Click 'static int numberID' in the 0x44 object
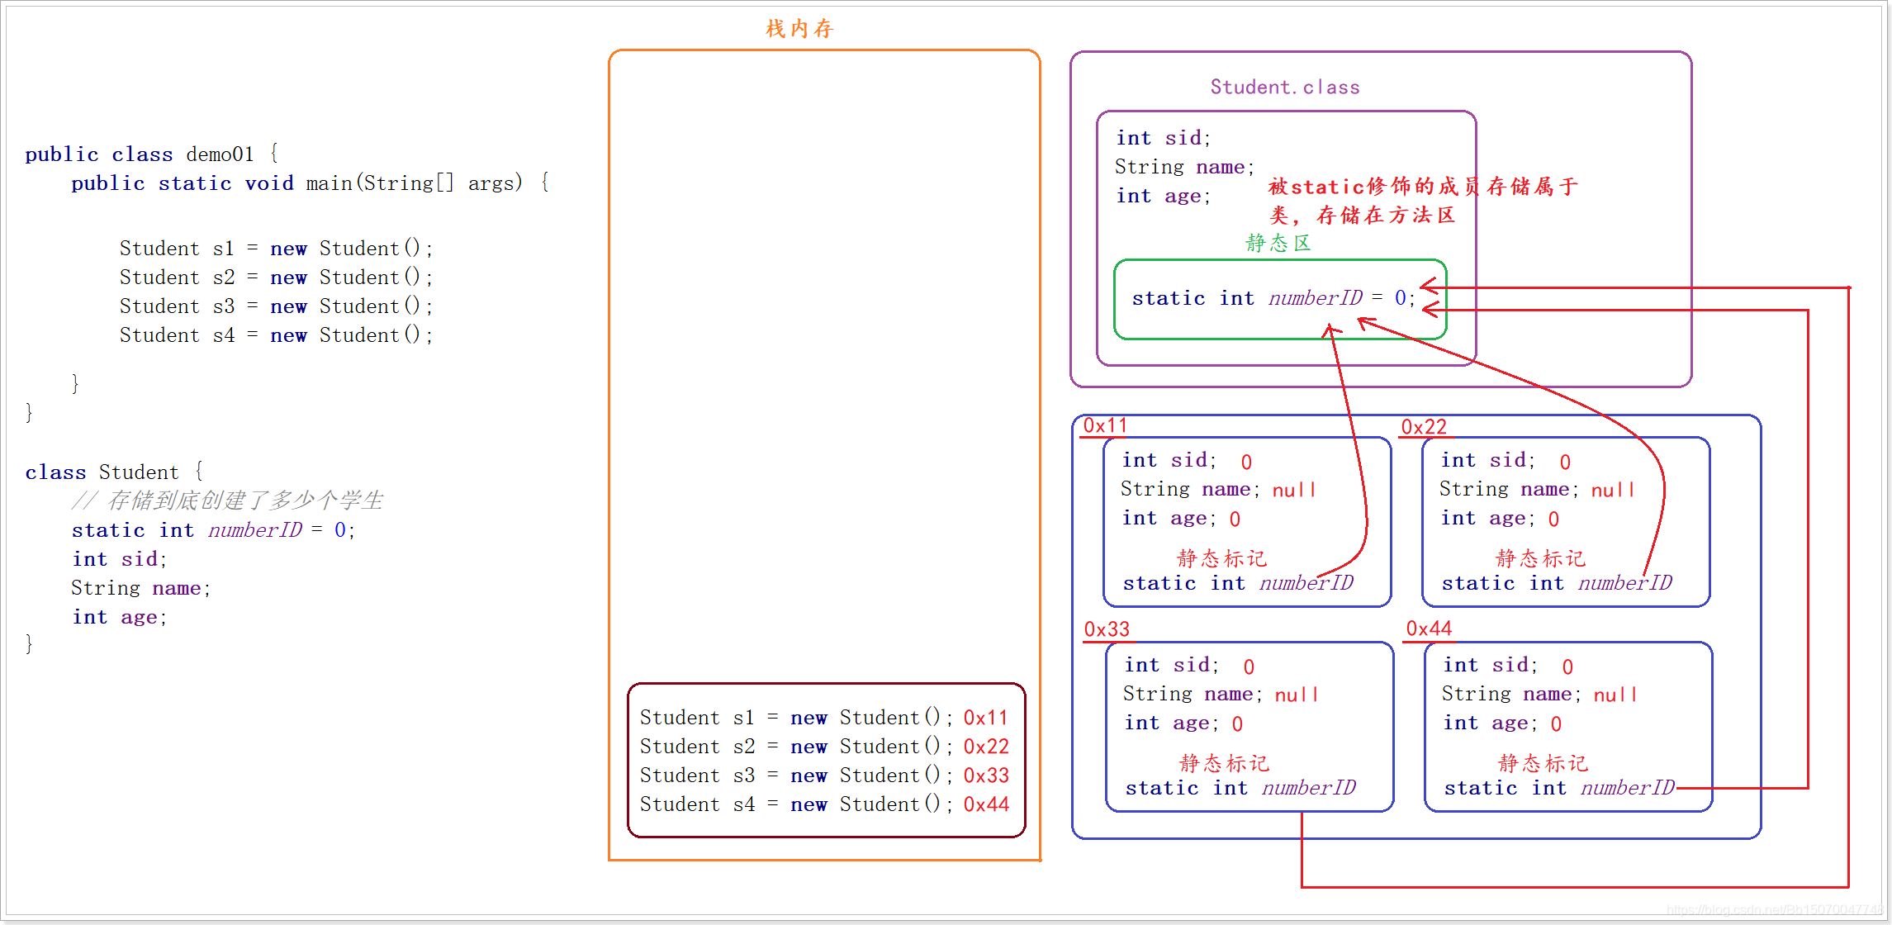1892x925 pixels. click(x=1559, y=789)
